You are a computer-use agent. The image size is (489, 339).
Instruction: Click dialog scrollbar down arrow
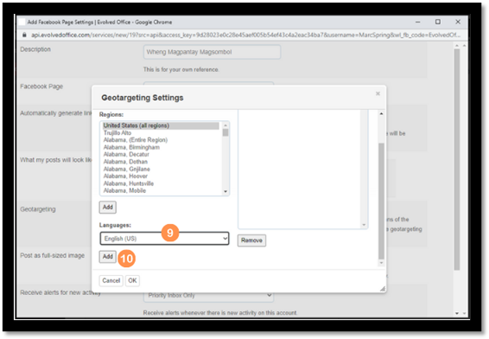381,263
